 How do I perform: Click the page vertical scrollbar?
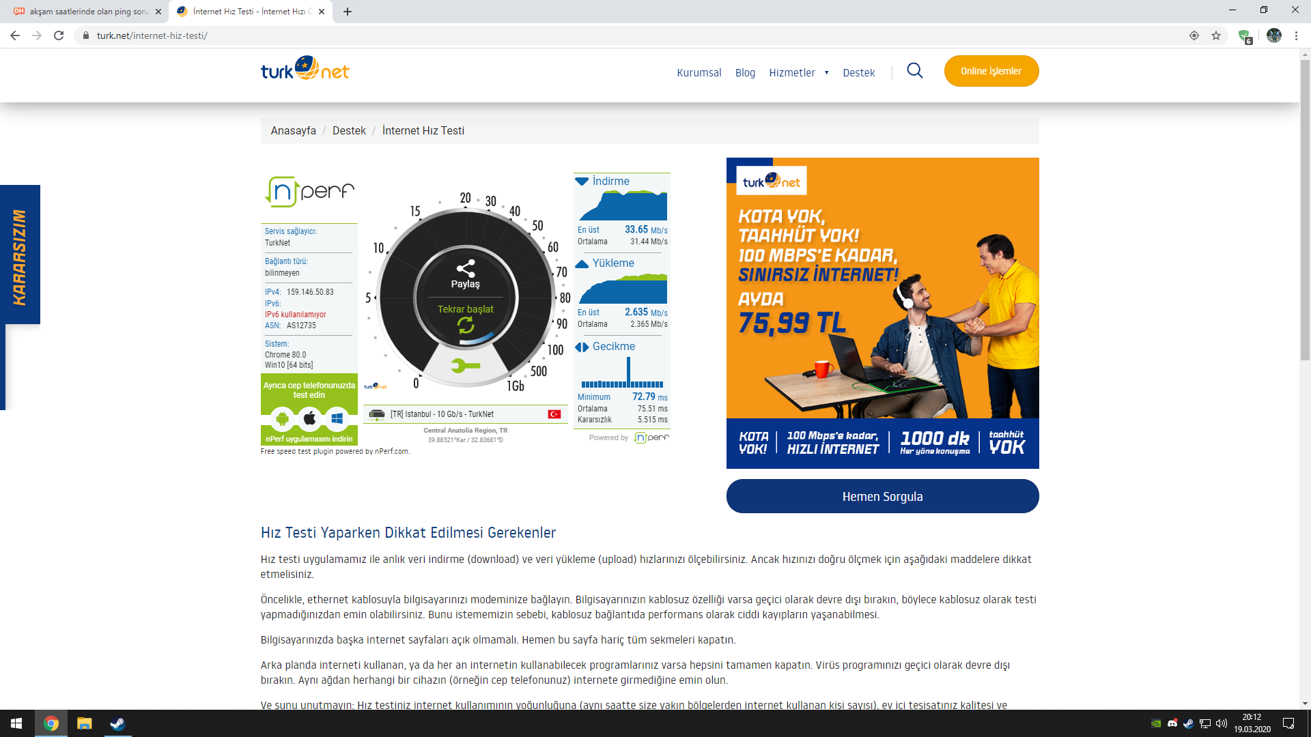click(x=1305, y=210)
